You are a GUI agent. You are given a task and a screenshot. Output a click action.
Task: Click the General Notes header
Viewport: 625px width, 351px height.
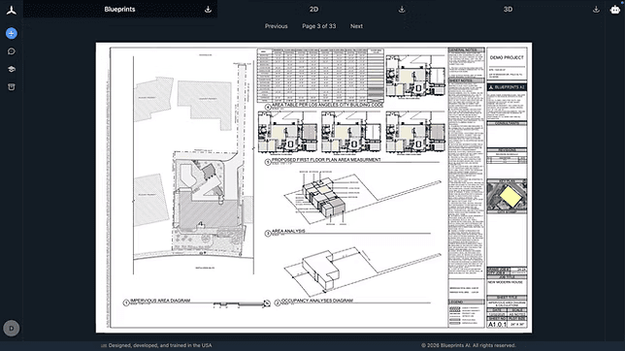(x=466, y=50)
